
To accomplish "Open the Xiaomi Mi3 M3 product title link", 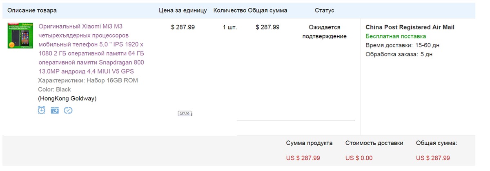I will 91,49.
